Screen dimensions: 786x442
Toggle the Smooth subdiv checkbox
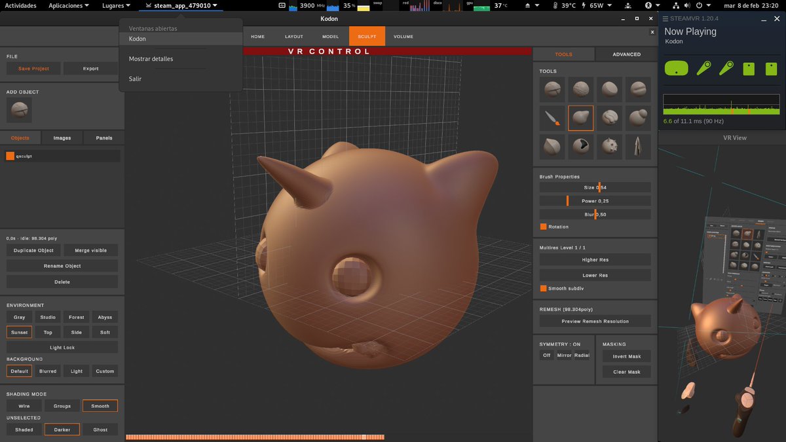click(x=543, y=288)
